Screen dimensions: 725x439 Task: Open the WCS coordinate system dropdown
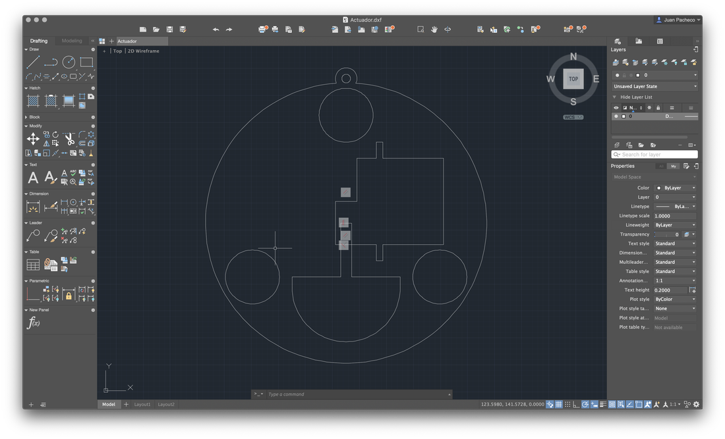[573, 117]
